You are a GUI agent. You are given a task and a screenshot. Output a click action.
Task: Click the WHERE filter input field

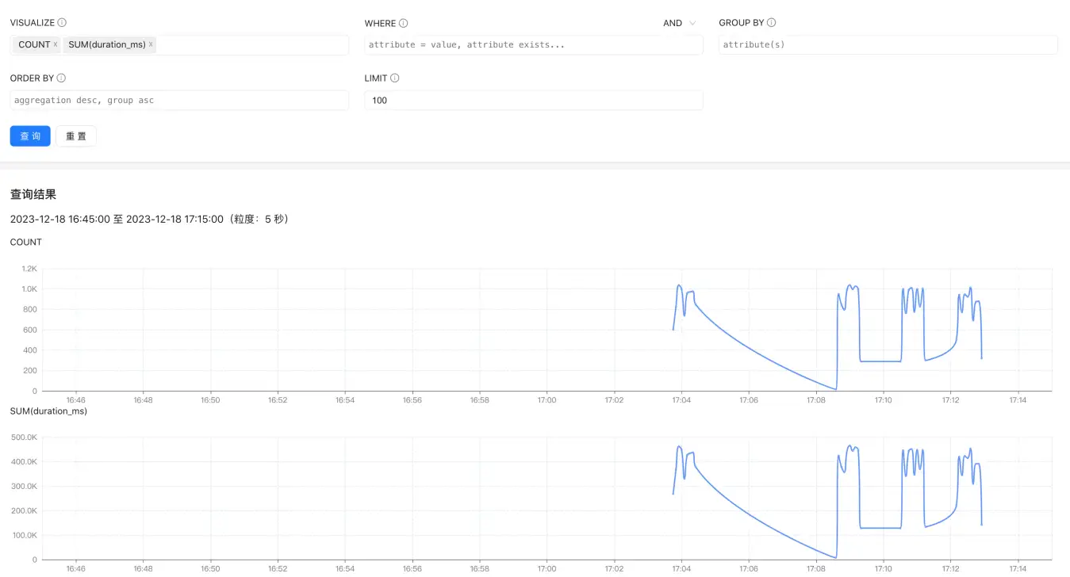(533, 45)
